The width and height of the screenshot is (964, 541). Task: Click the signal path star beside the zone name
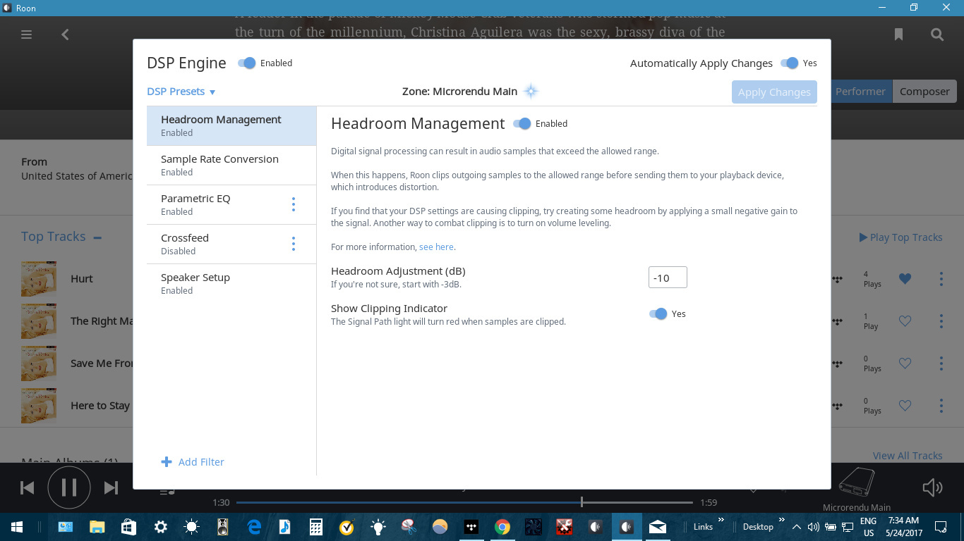click(x=531, y=91)
